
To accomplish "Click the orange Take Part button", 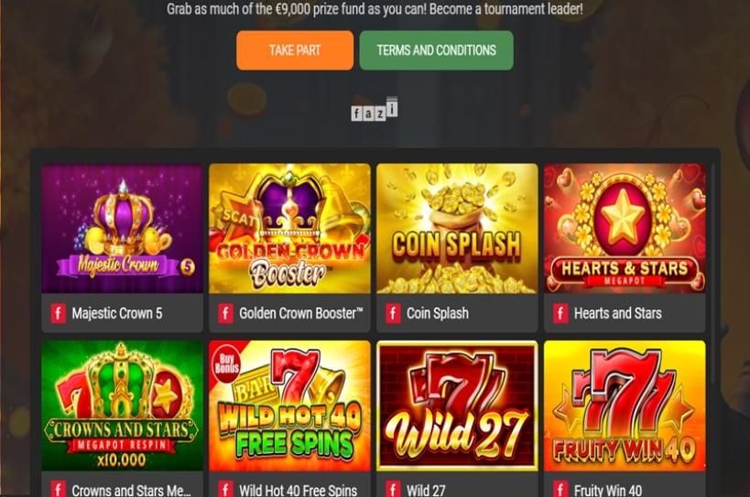I will 295,50.
